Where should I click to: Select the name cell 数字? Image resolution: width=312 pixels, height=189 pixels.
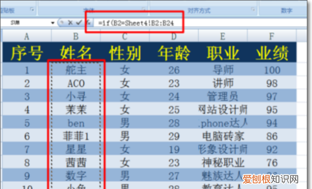point(76,175)
